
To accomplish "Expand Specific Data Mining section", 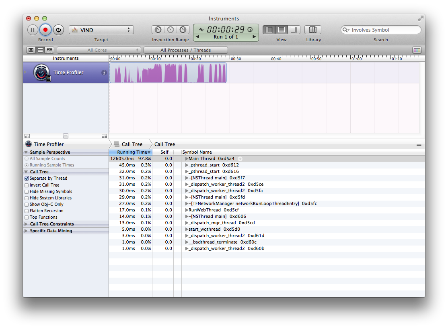I will click(x=26, y=231).
